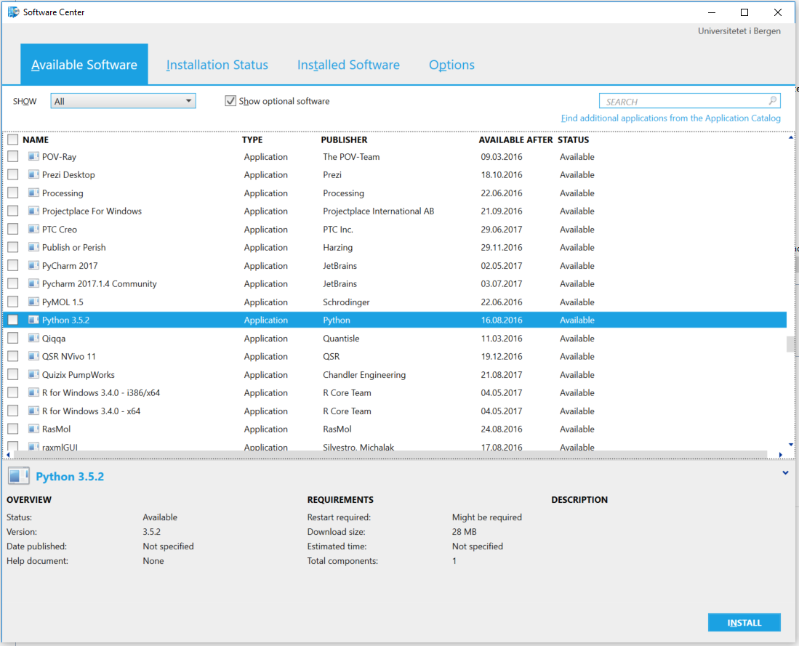Click the RasMol application icon
Image resolution: width=799 pixels, height=646 pixels.
pyautogui.click(x=33, y=429)
